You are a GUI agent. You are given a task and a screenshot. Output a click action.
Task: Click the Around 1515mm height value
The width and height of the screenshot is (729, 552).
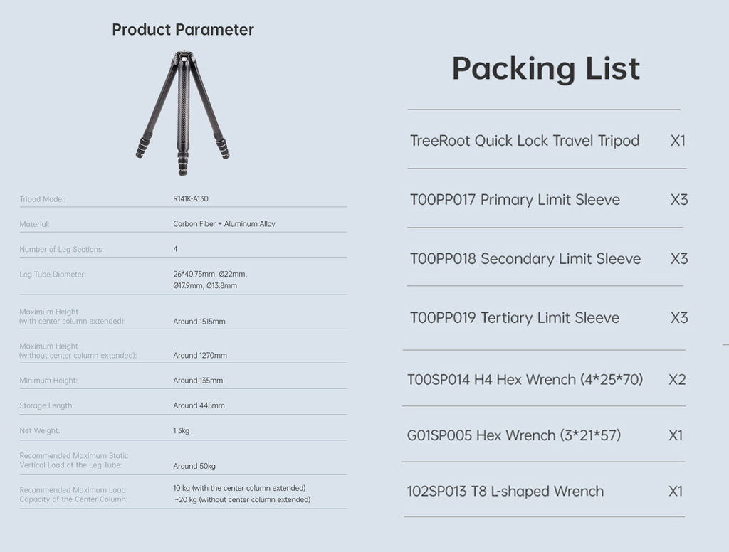tap(199, 322)
